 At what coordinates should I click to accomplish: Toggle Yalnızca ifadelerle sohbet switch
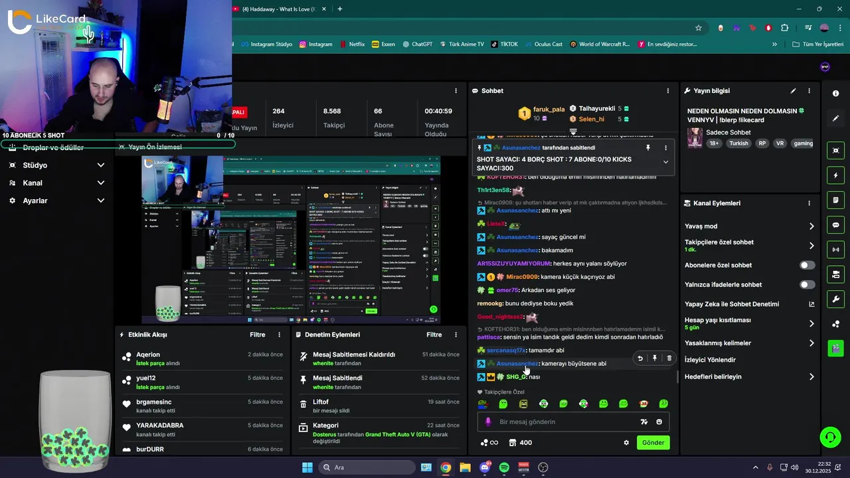click(807, 285)
